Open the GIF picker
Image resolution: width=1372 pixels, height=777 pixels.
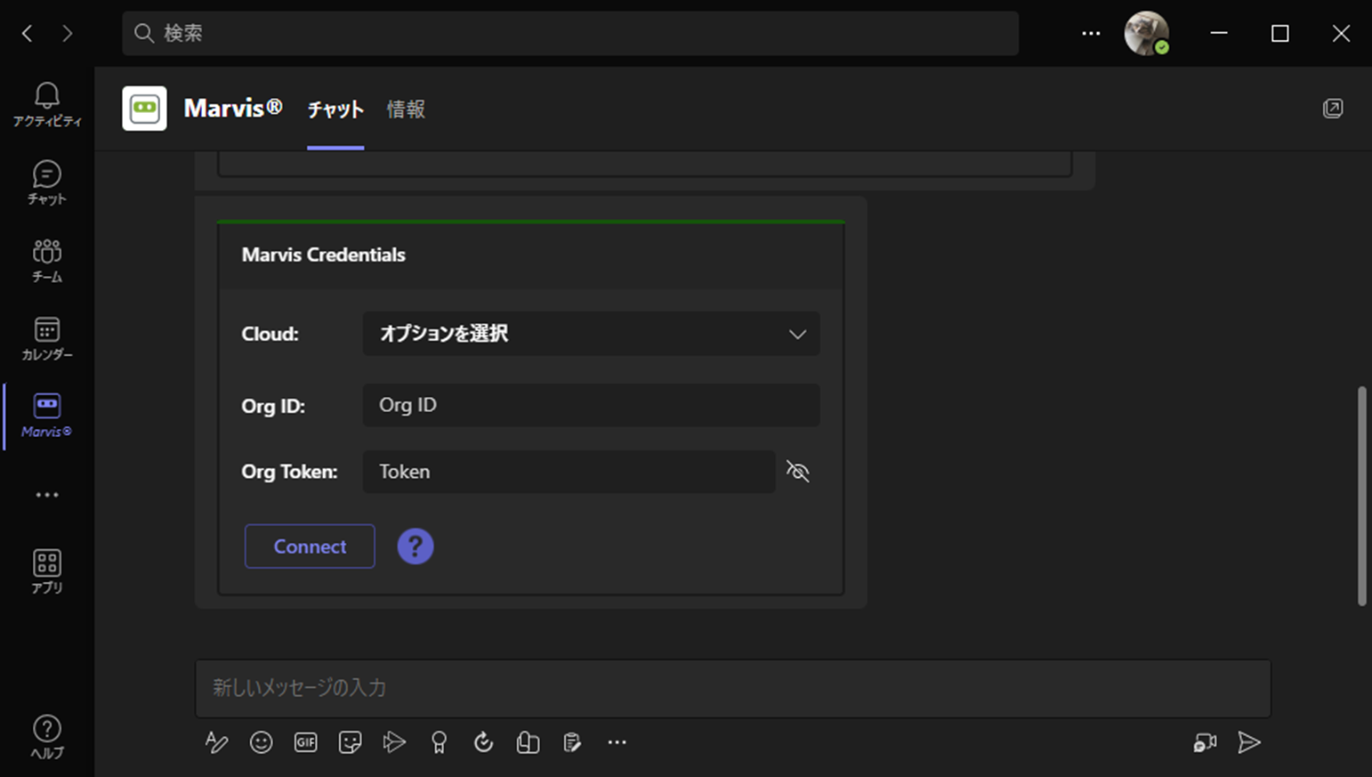click(305, 742)
